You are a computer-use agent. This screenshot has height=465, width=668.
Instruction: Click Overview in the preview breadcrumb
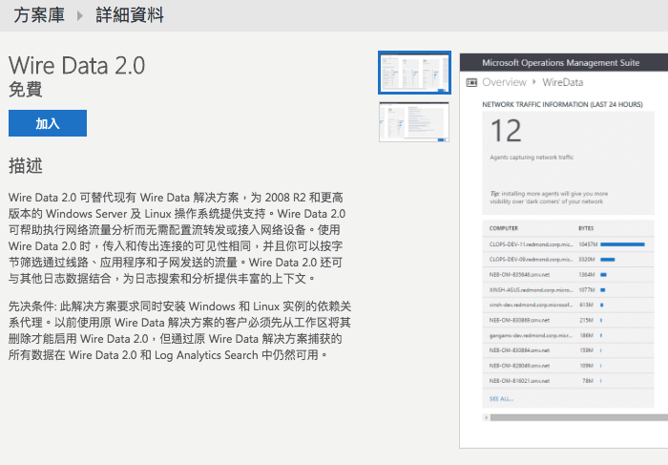[x=504, y=82]
